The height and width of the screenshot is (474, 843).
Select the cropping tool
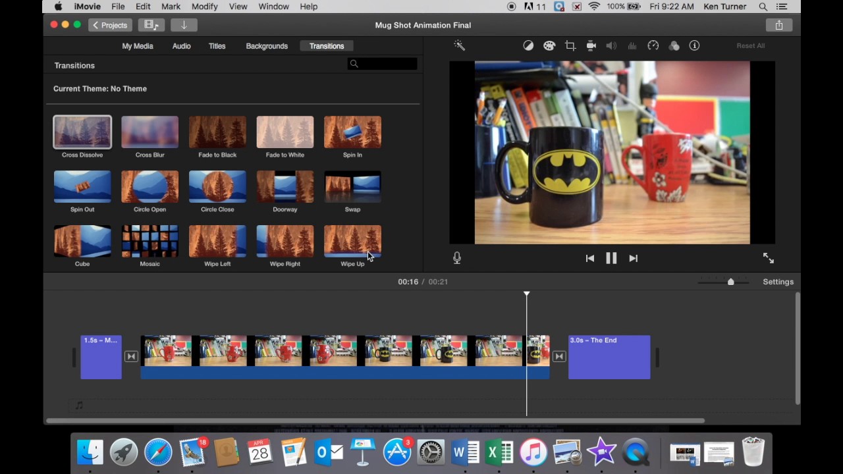(570, 45)
